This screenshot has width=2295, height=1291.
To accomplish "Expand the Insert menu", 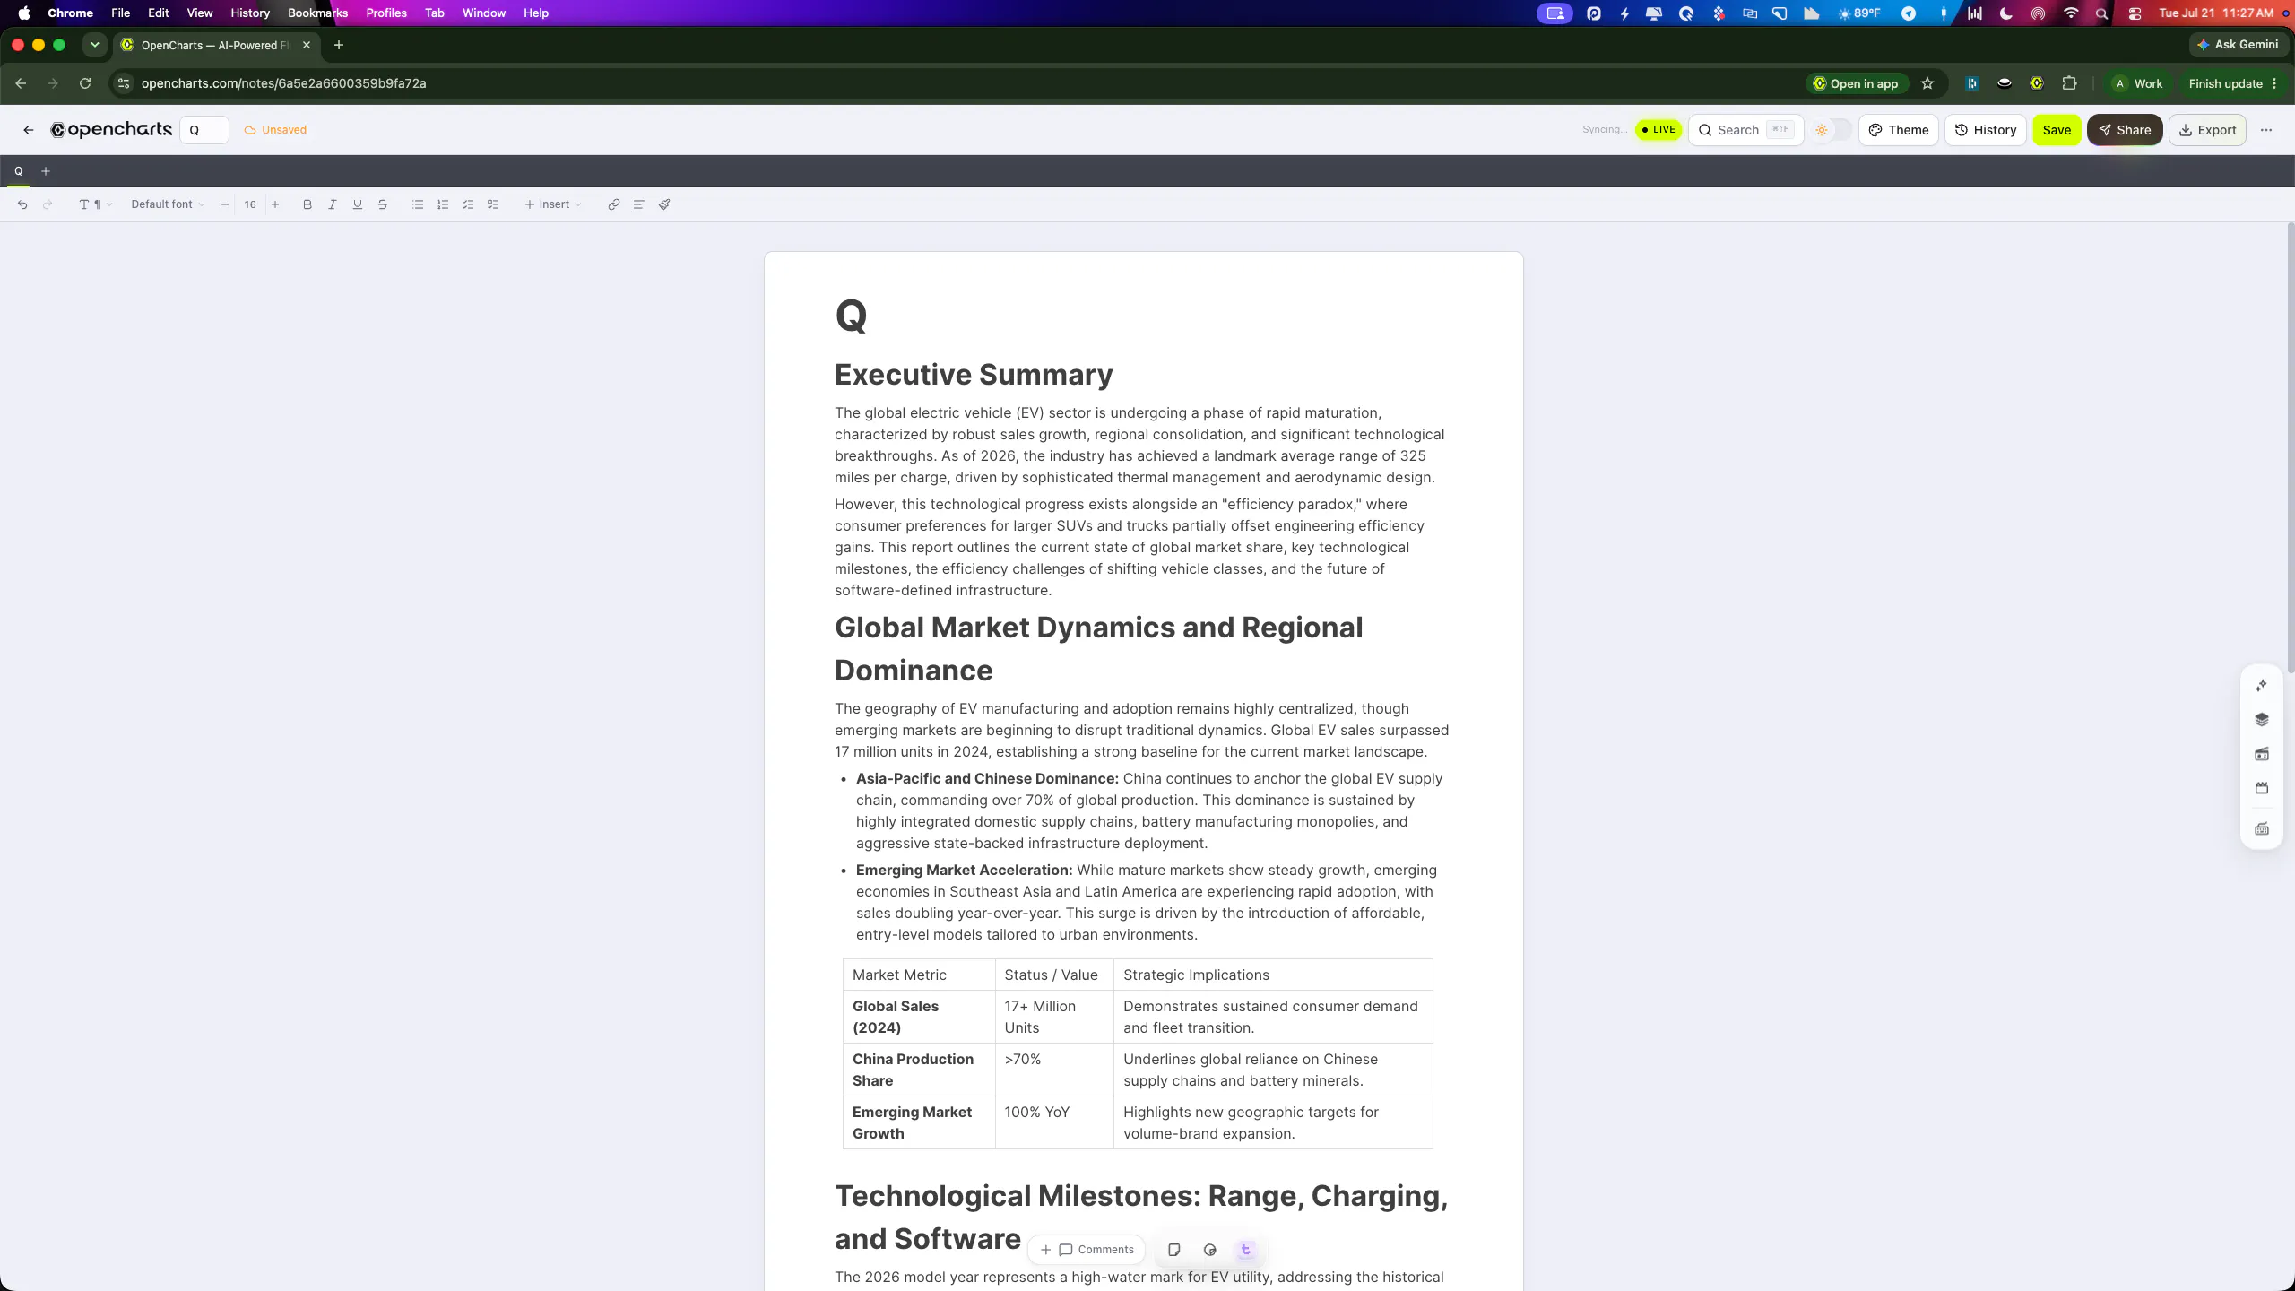I will (x=553, y=204).
